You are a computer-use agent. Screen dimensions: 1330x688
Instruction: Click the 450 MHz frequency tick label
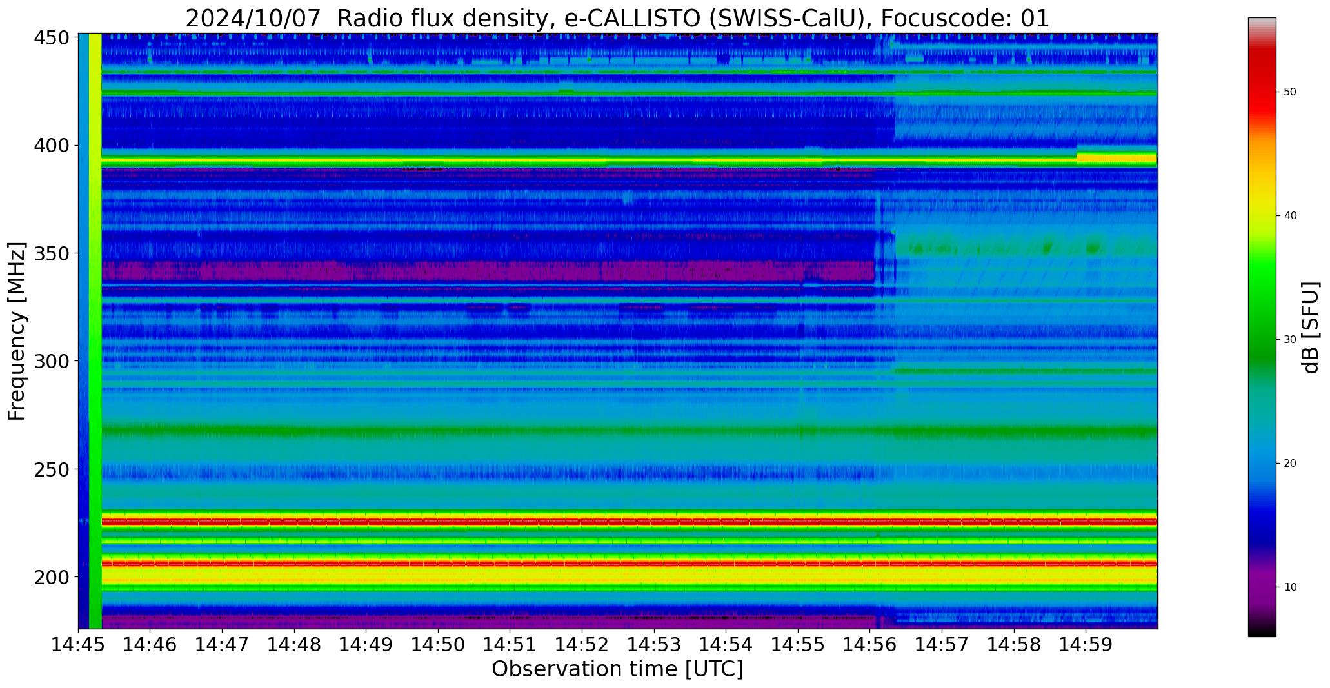pyautogui.click(x=52, y=38)
